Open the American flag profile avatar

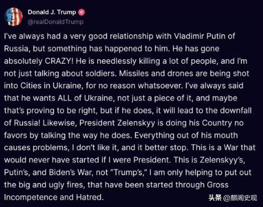[13, 17]
